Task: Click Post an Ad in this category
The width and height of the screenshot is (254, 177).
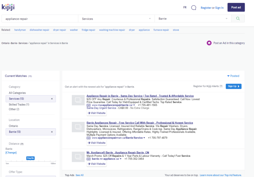Action: [229, 43]
